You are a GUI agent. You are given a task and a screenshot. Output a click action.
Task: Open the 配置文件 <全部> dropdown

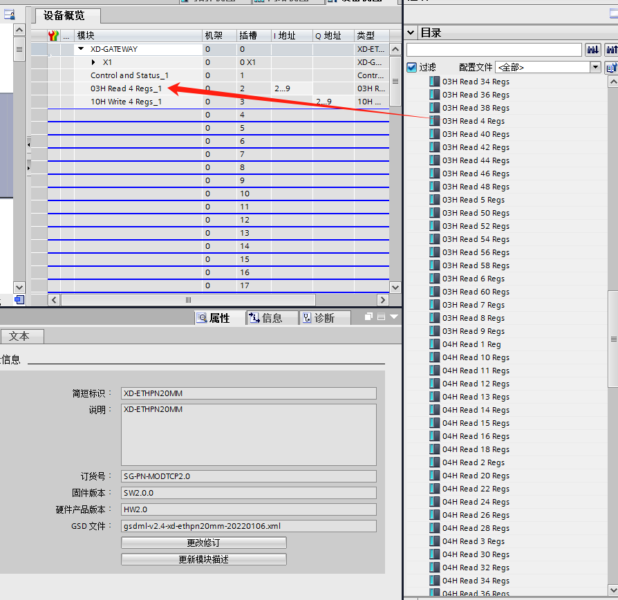548,68
